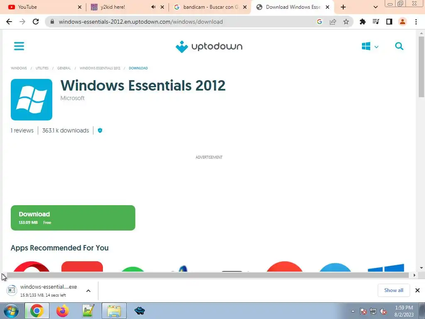Launch Firefox from the taskbar
Viewport: 425px width, 319px height.
(63, 311)
